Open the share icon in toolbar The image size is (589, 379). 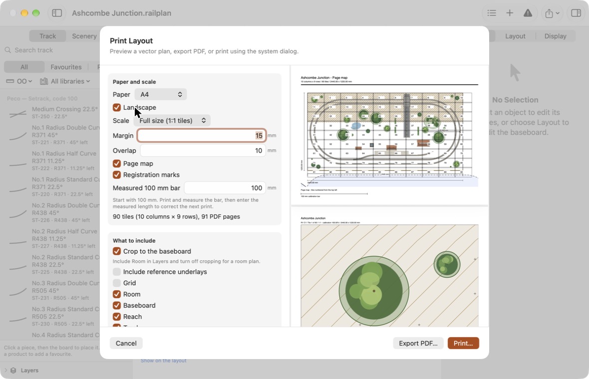click(549, 13)
